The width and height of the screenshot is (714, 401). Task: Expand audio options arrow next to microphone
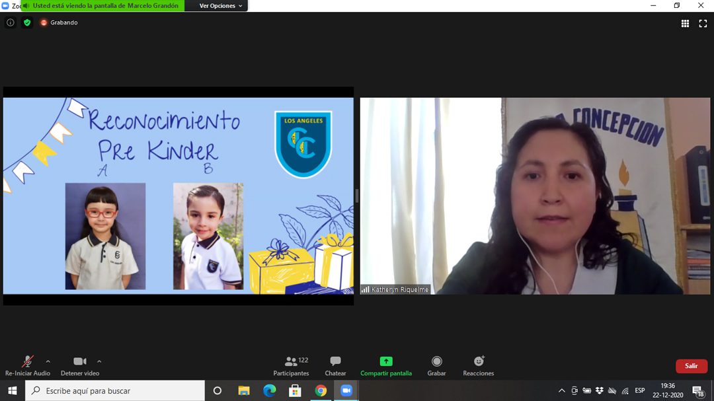pyautogui.click(x=48, y=361)
